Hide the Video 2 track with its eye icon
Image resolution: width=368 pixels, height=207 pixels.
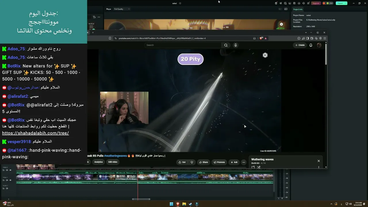(x=10, y=170)
